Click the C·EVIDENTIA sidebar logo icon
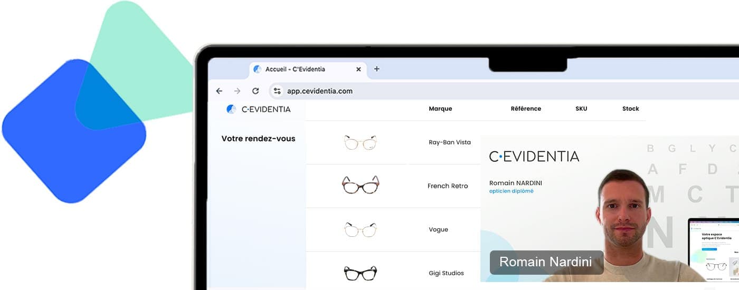 (231, 109)
